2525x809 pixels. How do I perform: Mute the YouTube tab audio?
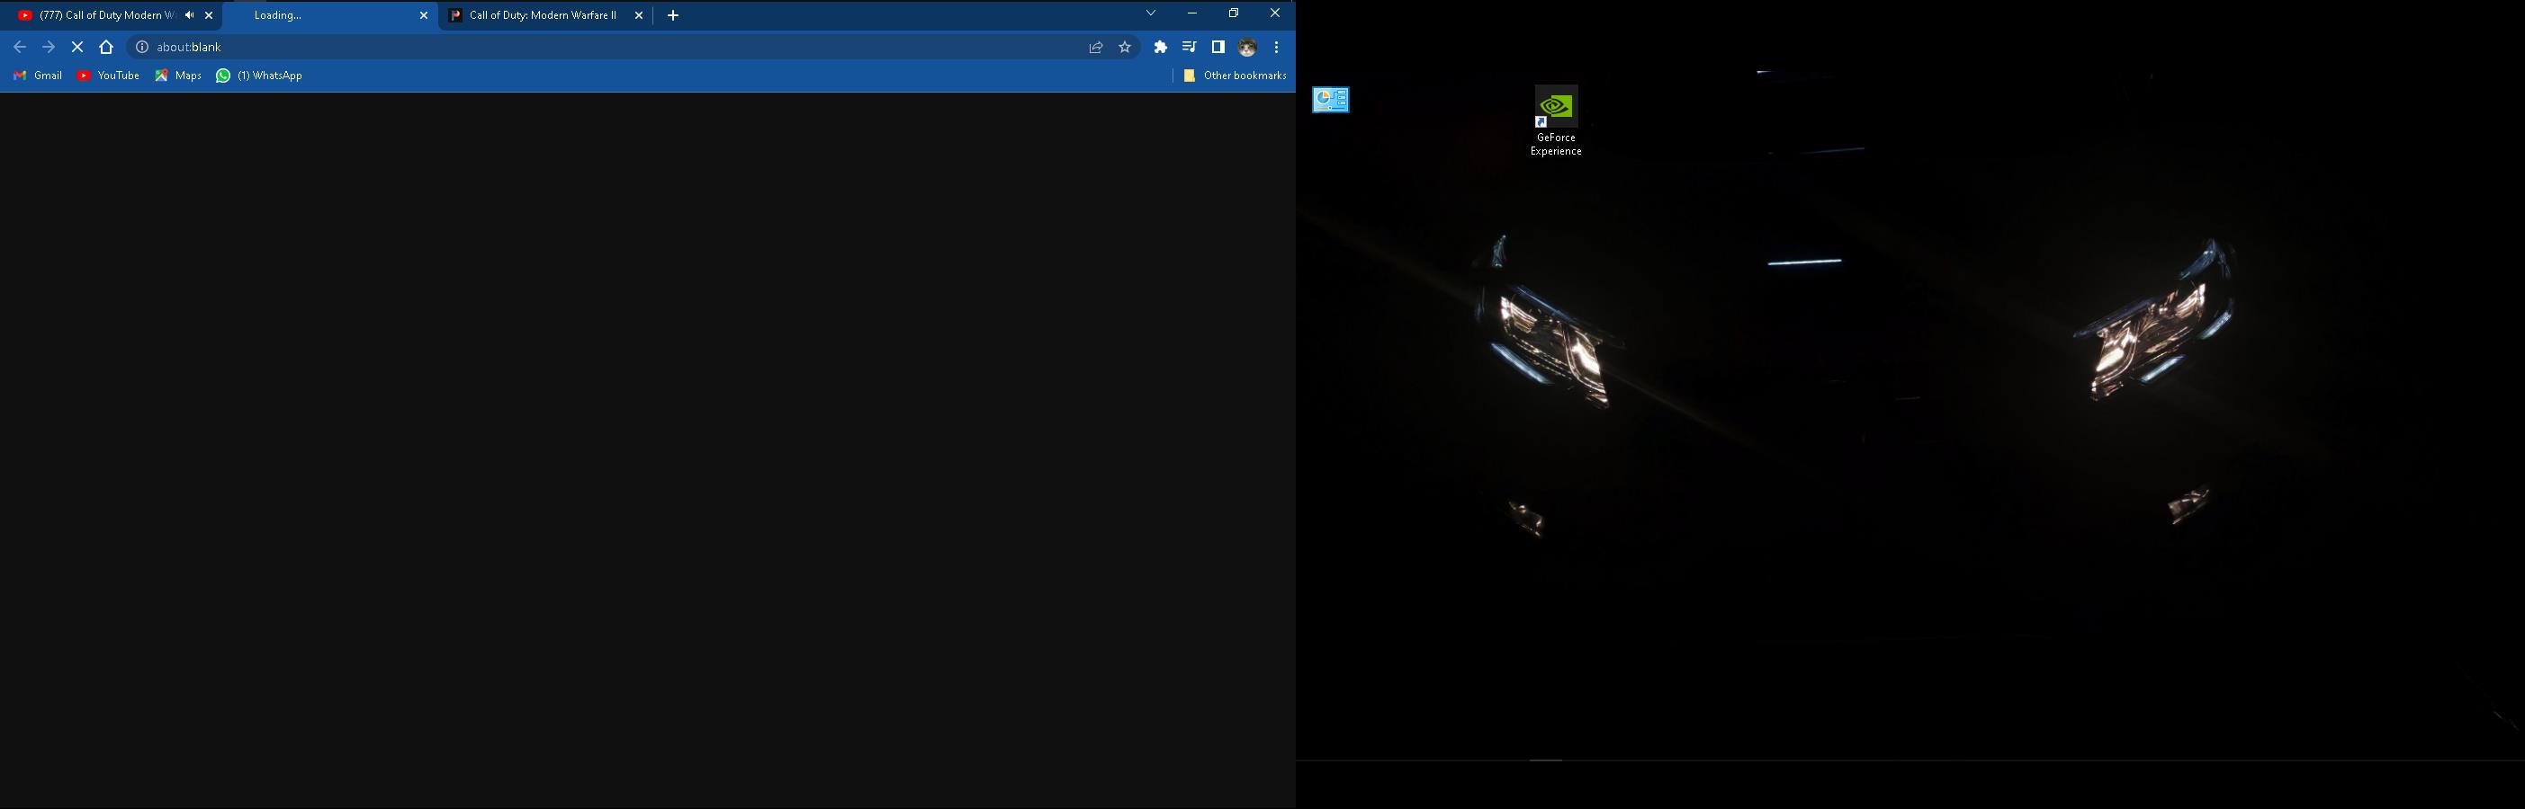189,15
